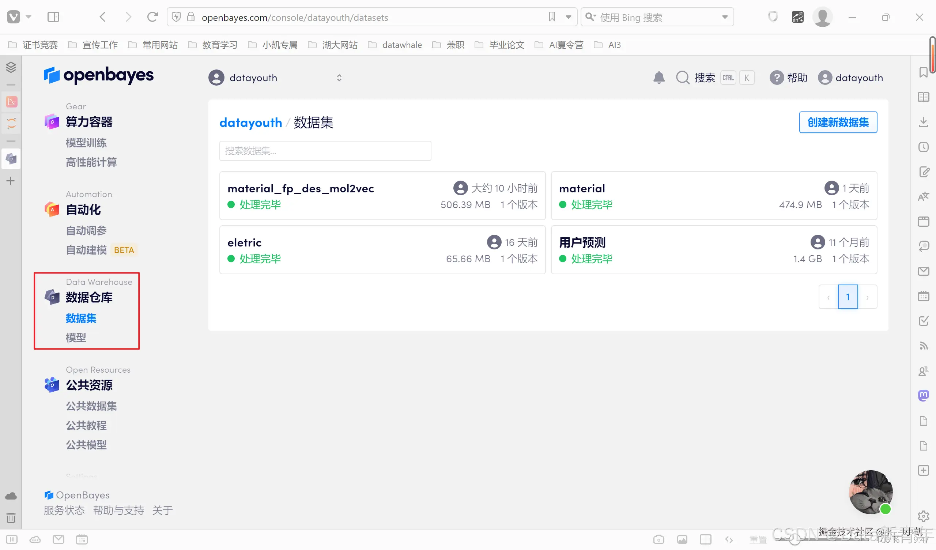Open the mail panel in right sidebar
The height and width of the screenshot is (550, 936).
pyautogui.click(x=923, y=271)
